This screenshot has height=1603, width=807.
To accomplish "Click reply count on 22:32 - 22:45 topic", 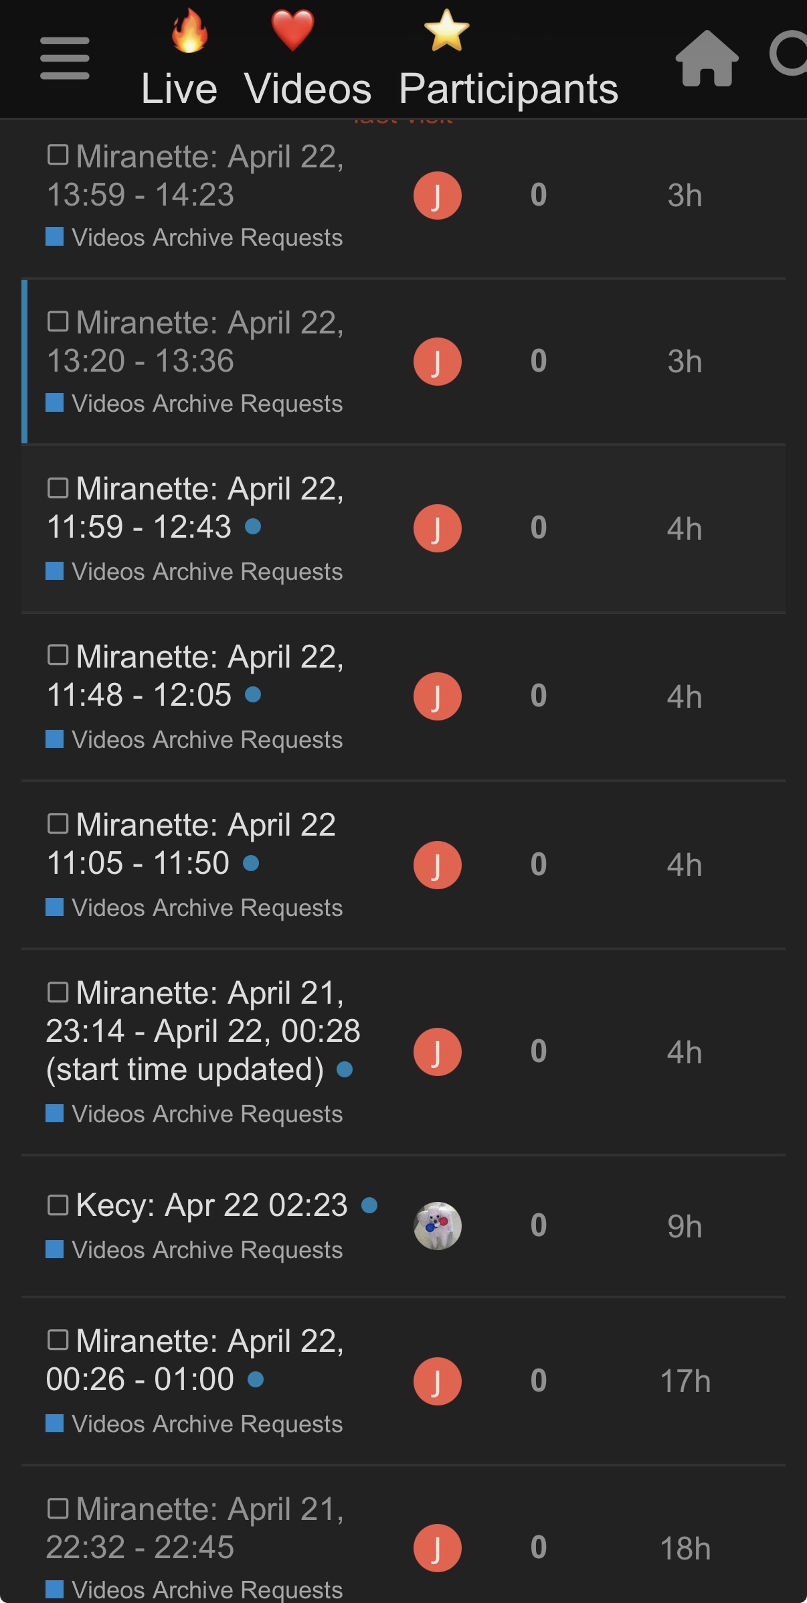I will 539,1547.
